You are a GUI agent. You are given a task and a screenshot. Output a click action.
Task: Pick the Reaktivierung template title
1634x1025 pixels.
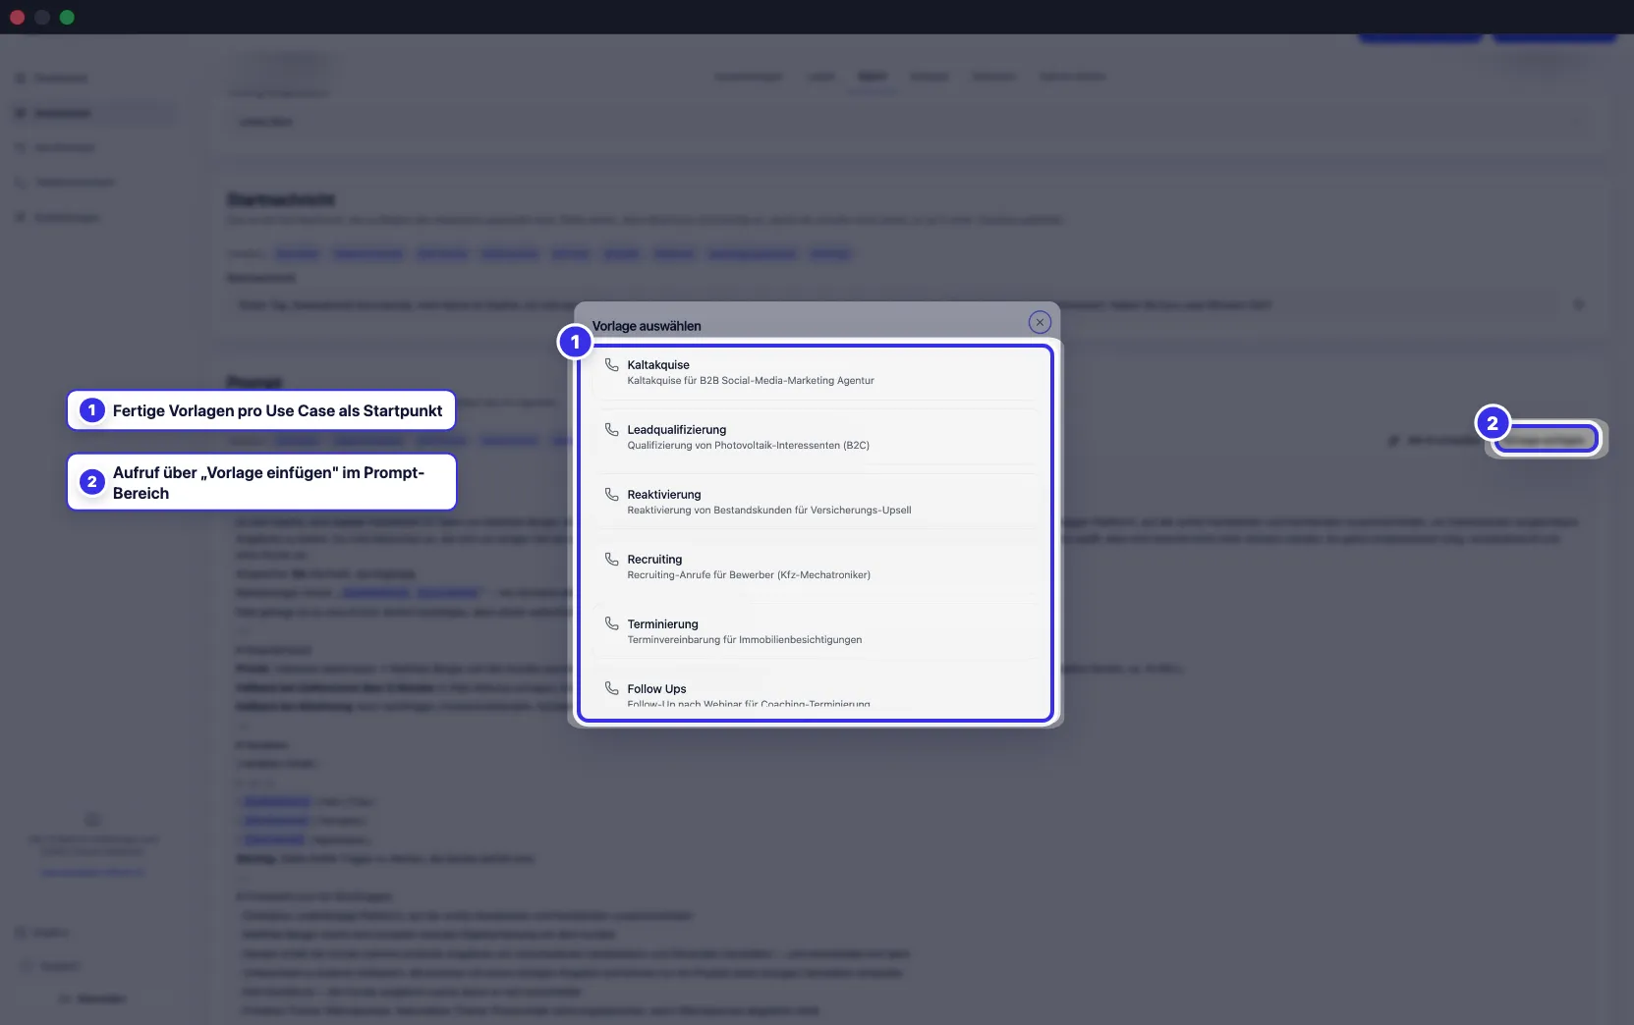(x=664, y=495)
